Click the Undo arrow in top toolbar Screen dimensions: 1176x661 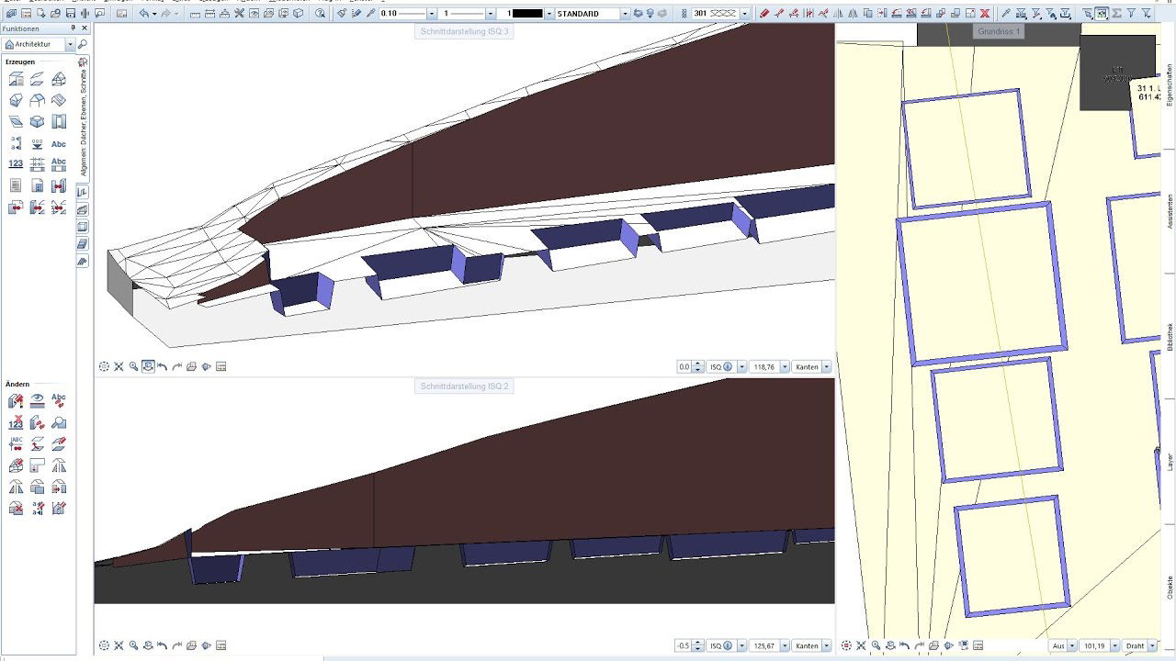pos(144,14)
